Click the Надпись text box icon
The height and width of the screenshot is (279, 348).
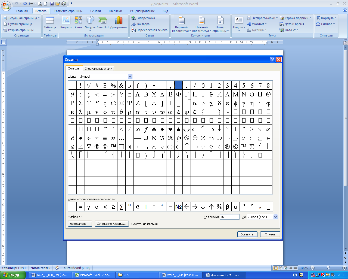click(x=239, y=23)
